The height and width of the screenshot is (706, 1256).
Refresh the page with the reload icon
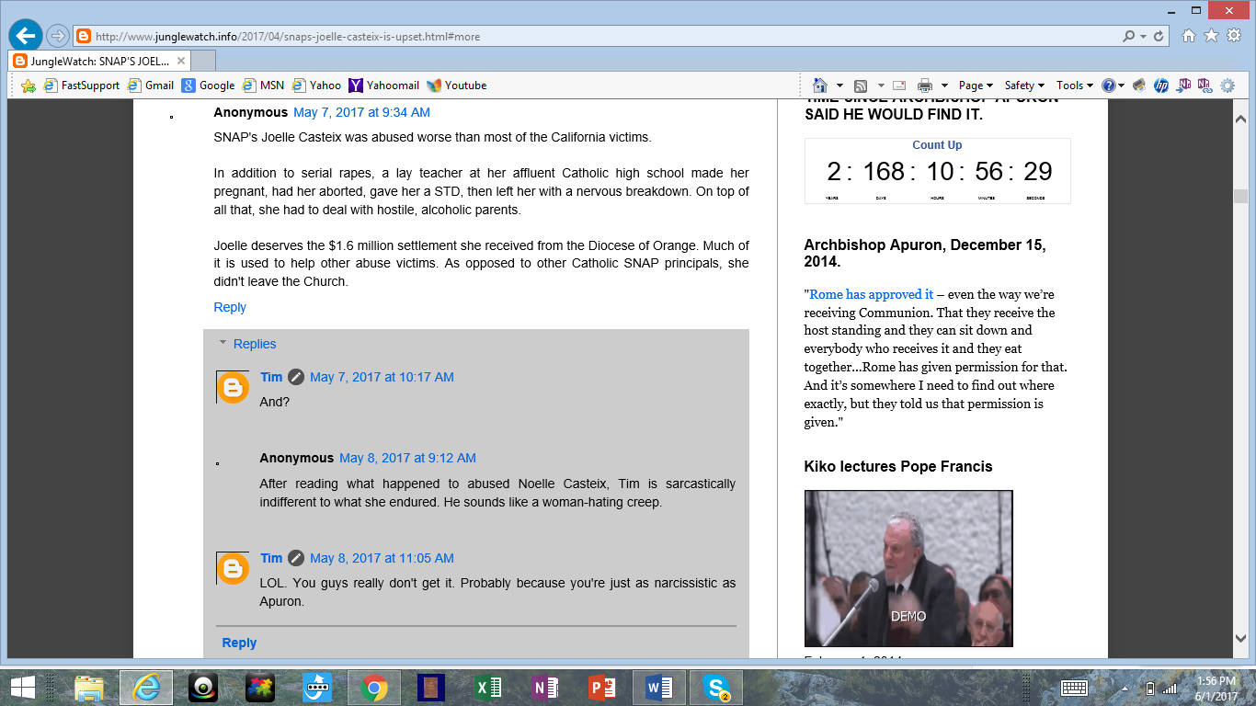1159,37
